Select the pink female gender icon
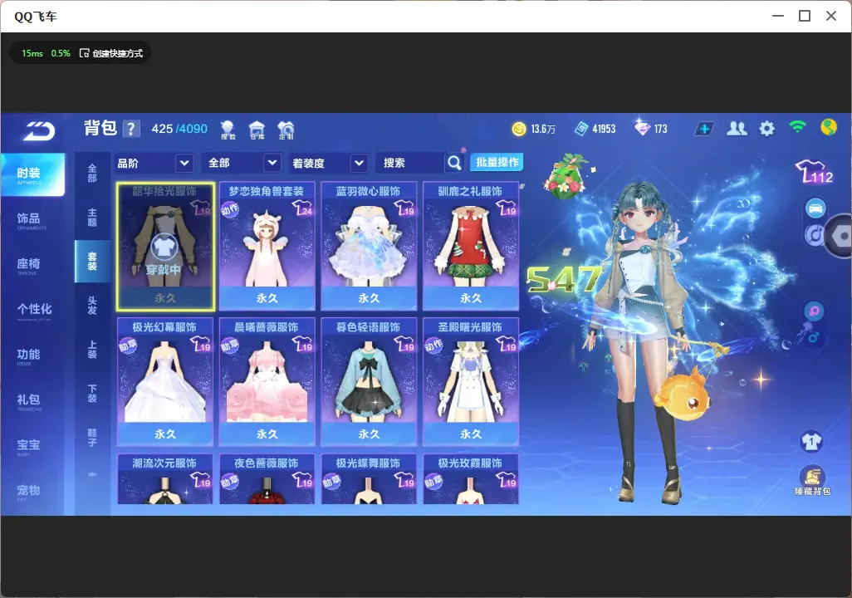Viewport: 852px width, 598px height. click(814, 311)
